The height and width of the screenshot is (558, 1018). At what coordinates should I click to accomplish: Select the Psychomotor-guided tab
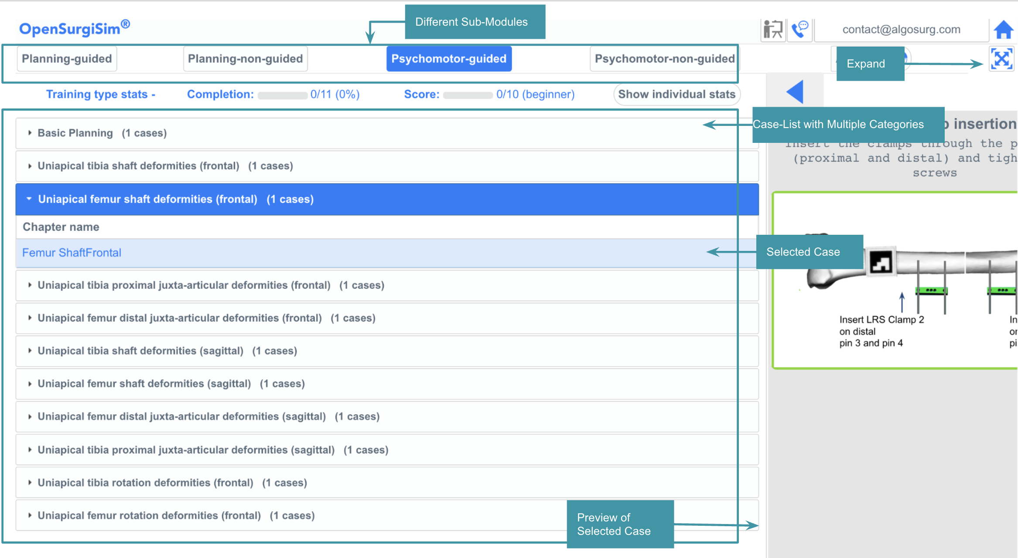click(449, 59)
